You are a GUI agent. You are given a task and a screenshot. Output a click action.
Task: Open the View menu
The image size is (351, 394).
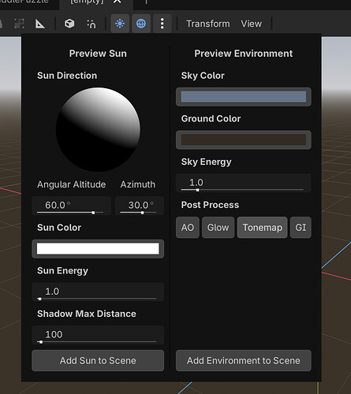(x=252, y=24)
